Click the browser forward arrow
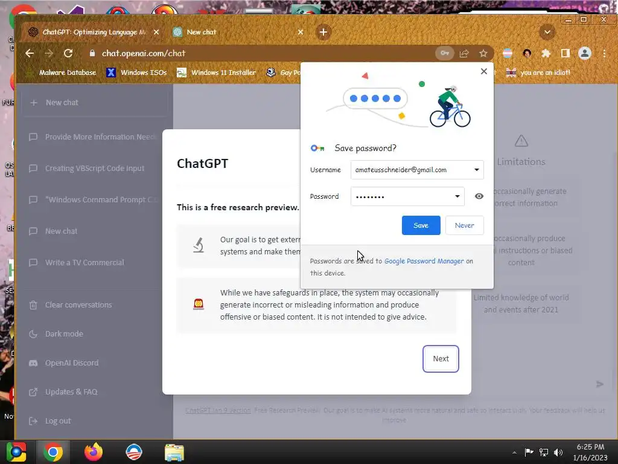 (49, 53)
